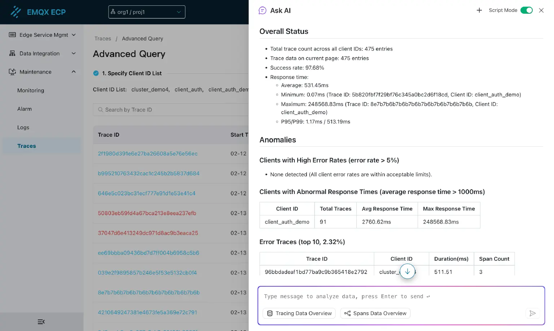Click the new chat plus icon
Viewport: 554px width, 331px height.
(x=479, y=10)
